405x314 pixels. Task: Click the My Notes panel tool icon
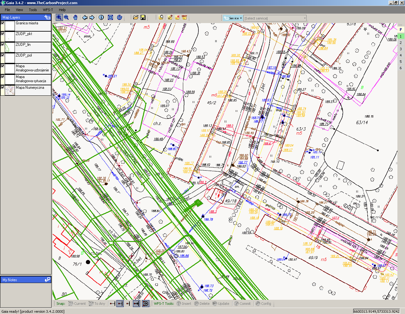tap(47, 280)
